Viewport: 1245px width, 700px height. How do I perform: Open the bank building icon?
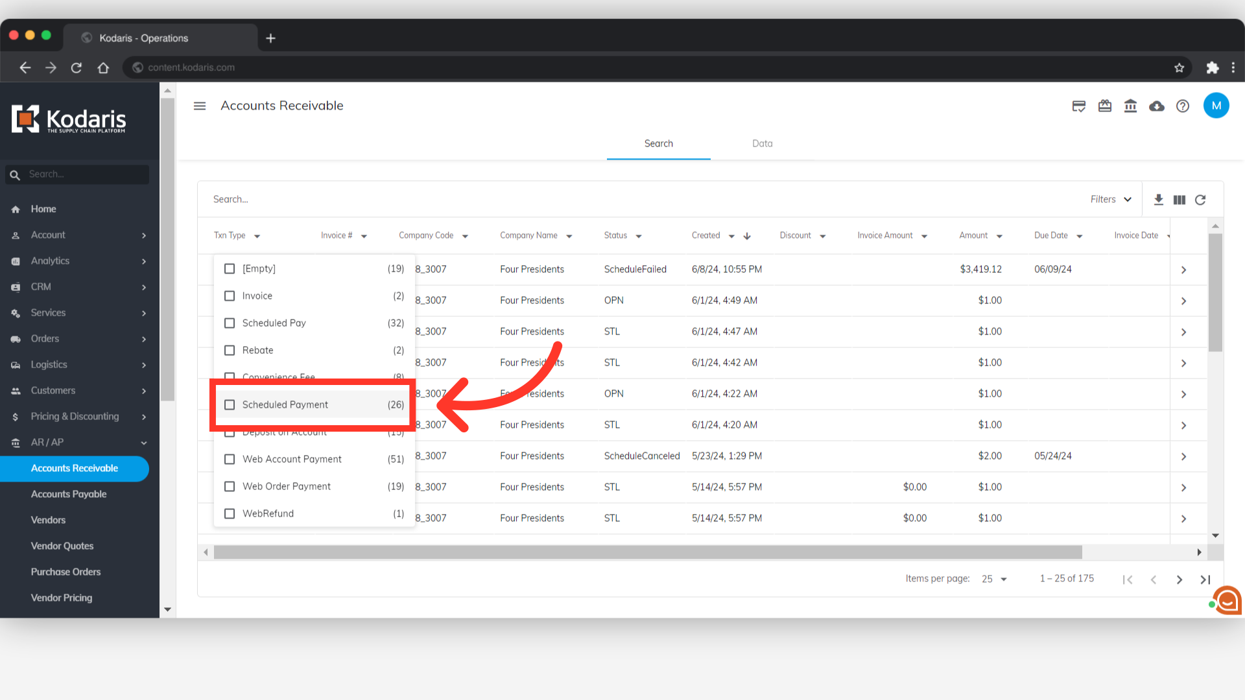tap(1130, 106)
